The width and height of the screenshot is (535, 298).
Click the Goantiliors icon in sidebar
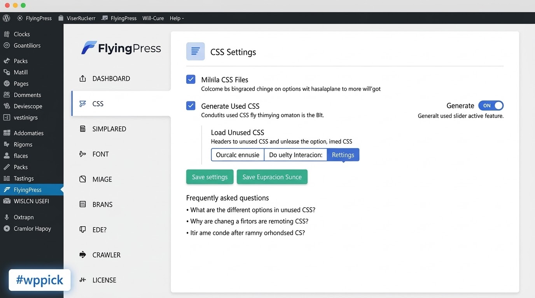coord(7,45)
